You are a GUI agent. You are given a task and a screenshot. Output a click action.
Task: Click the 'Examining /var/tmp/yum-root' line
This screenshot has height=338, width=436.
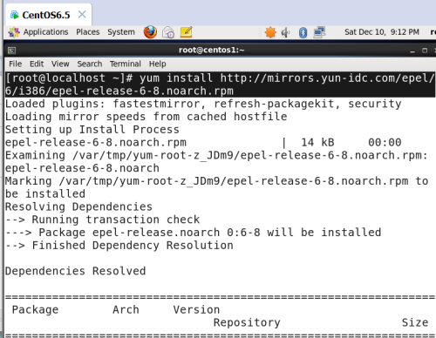(216, 155)
